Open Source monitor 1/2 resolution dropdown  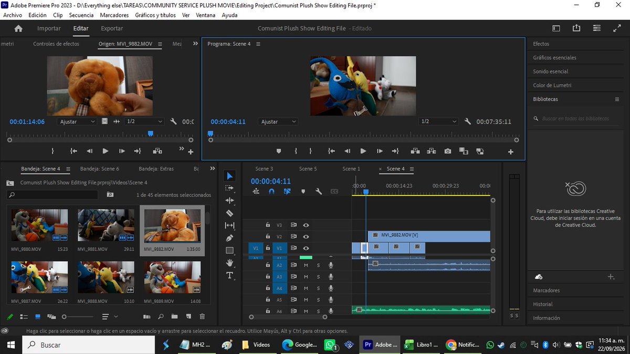pyautogui.click(x=145, y=122)
